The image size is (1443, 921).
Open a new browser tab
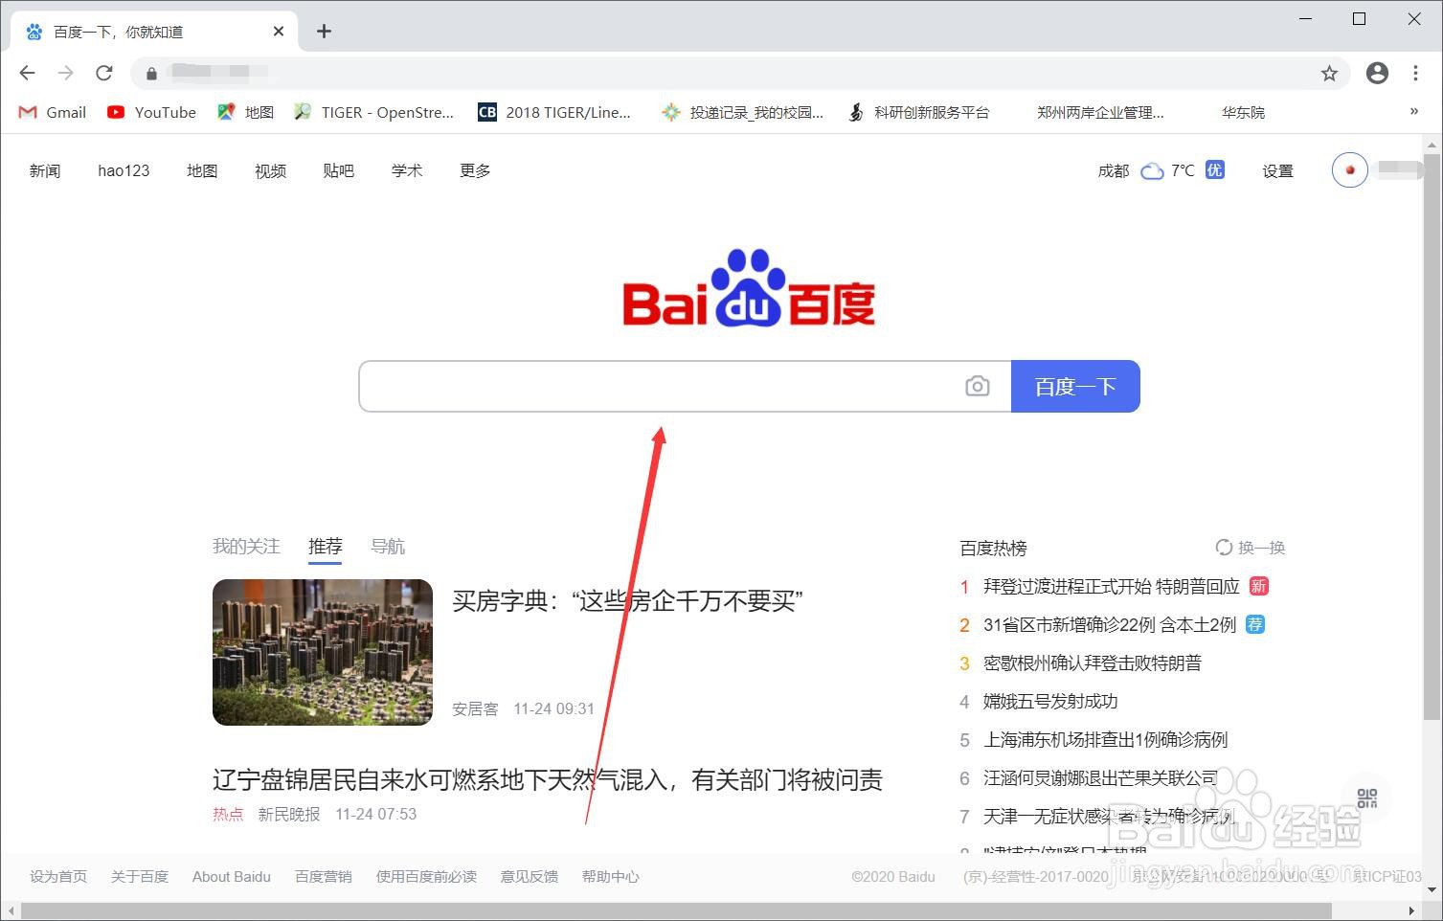pos(324,31)
